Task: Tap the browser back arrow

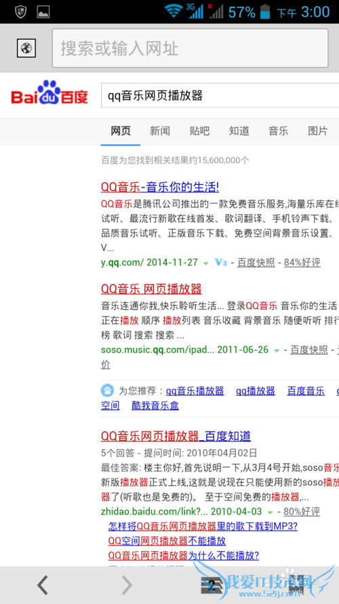Action: pos(43,586)
